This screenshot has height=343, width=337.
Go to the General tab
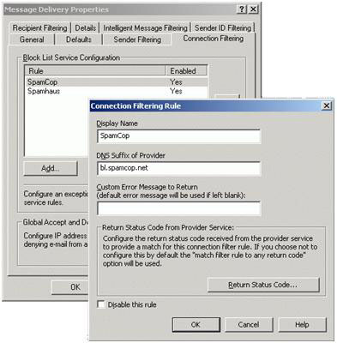tap(32, 39)
